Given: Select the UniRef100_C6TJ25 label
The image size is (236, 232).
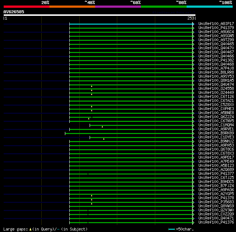Looking at the screenshot, I should click(x=216, y=178).
